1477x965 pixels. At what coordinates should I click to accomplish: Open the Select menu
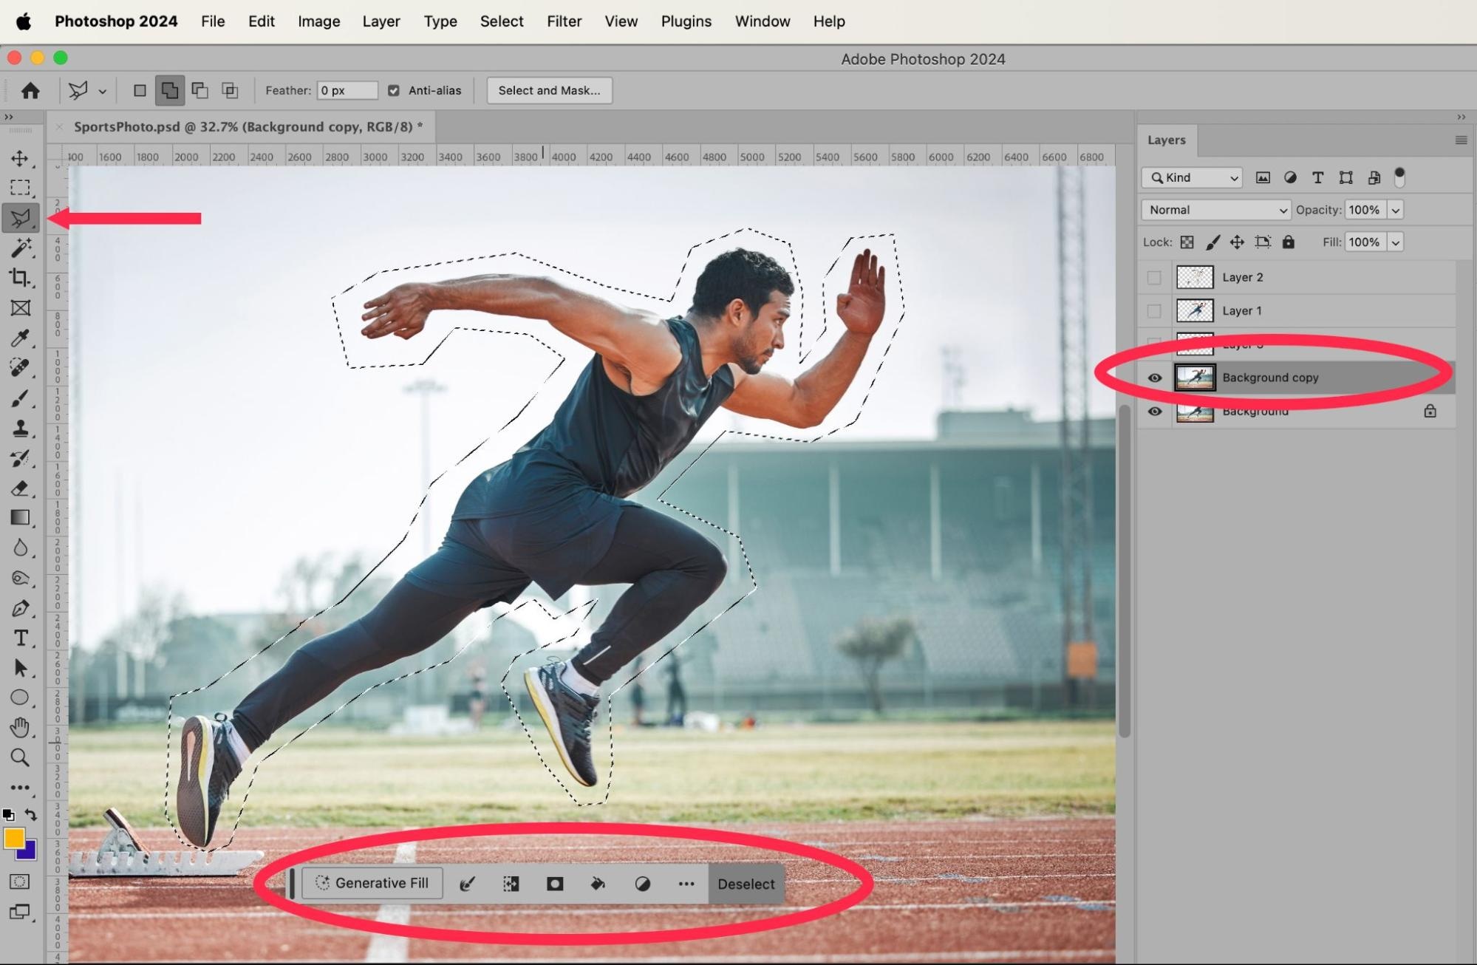501,21
